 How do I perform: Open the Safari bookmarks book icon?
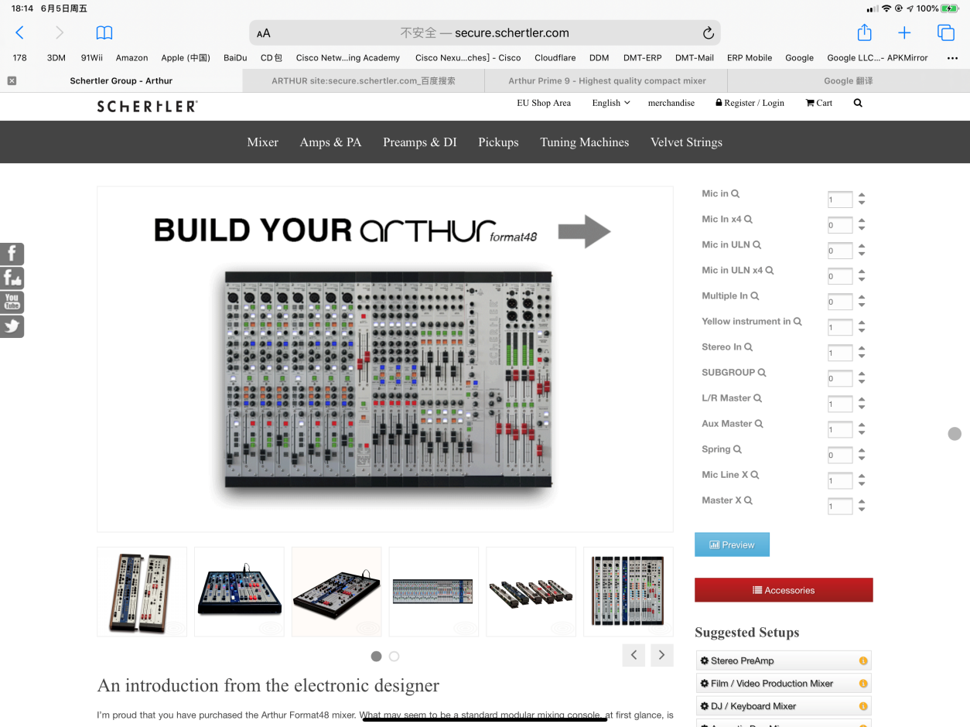point(104,32)
